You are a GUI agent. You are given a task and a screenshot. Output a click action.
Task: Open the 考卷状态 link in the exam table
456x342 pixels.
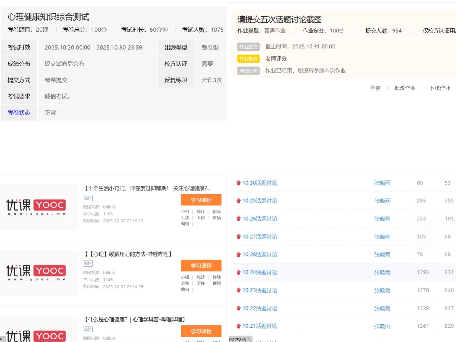coord(19,113)
